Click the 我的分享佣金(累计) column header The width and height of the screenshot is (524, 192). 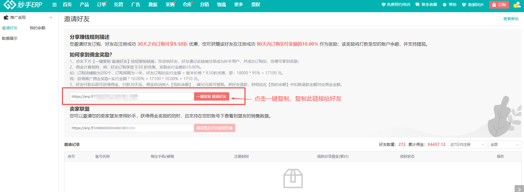(x=333, y=156)
